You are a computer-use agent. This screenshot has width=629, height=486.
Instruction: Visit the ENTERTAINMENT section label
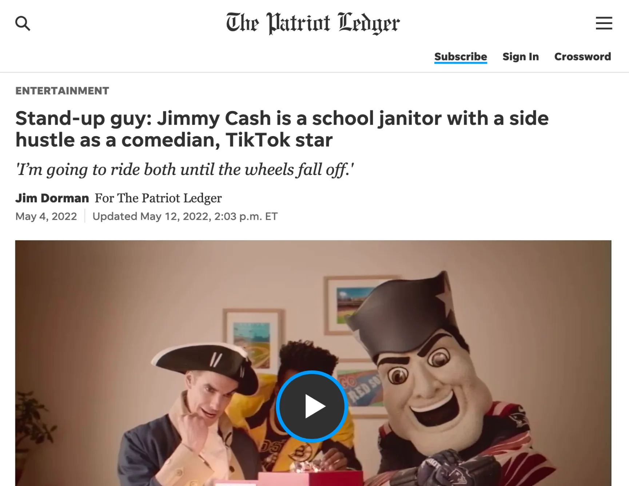coord(62,91)
